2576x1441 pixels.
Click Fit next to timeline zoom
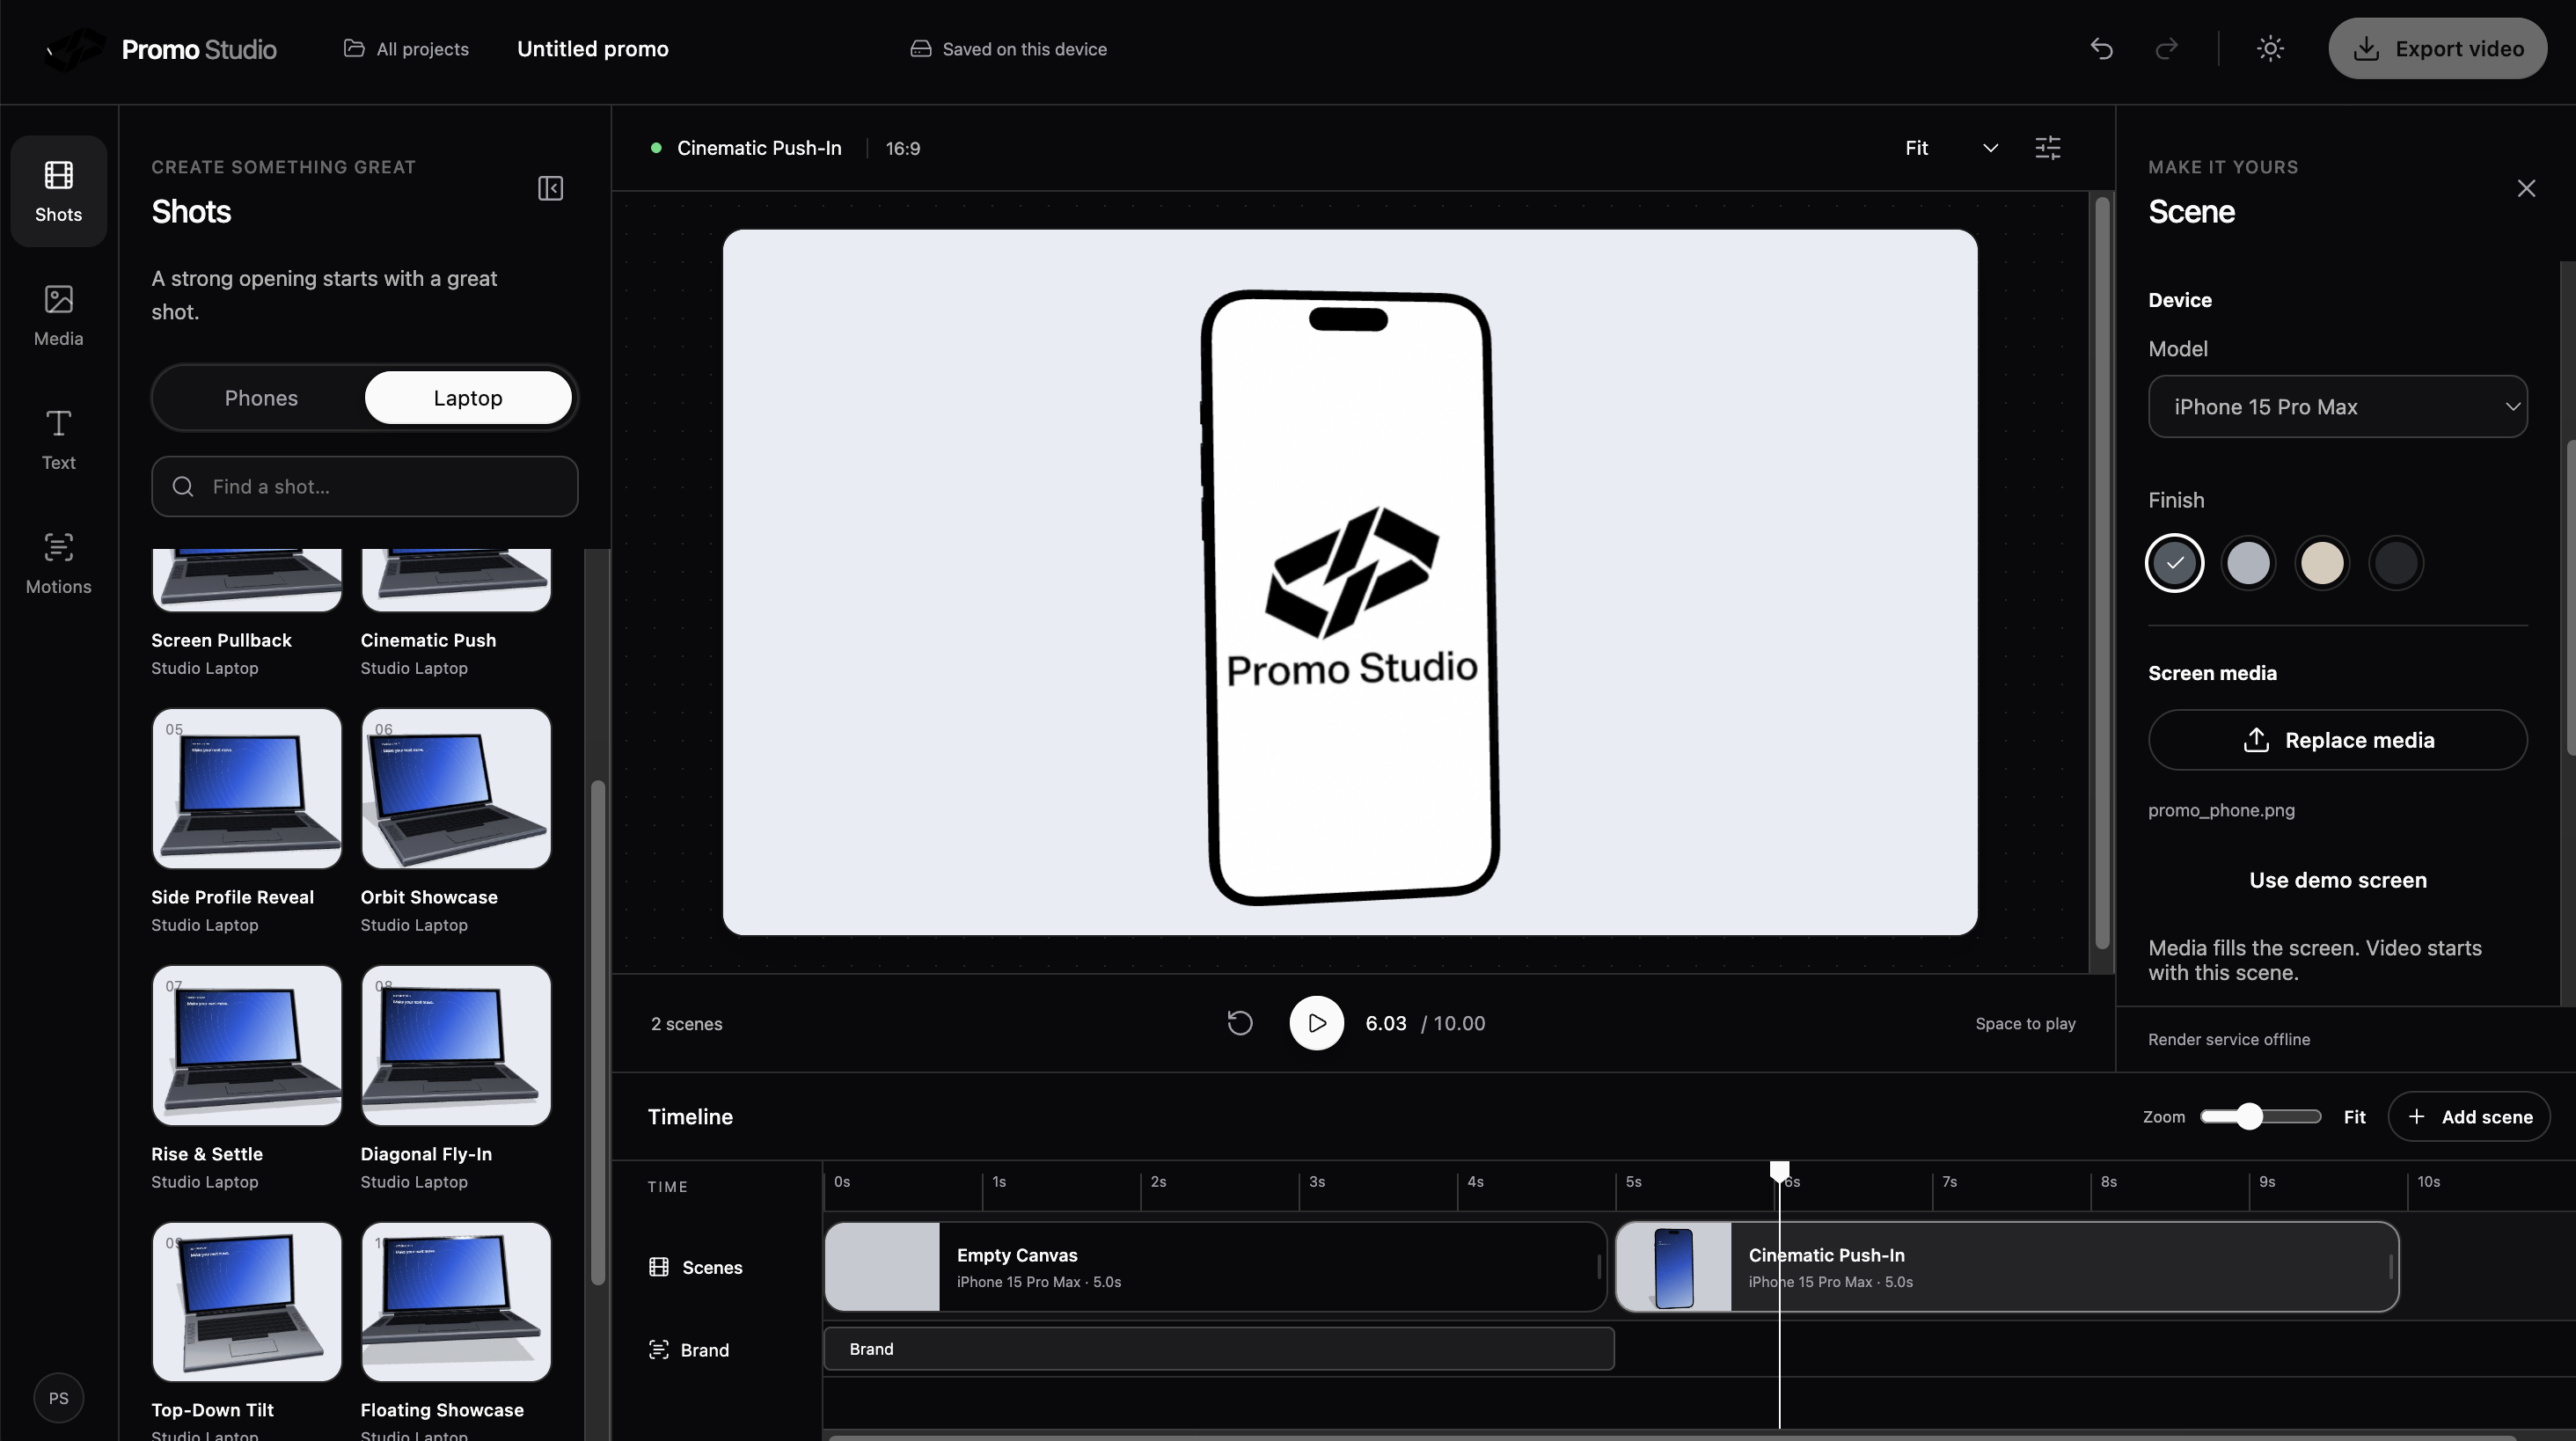tap(2354, 1117)
